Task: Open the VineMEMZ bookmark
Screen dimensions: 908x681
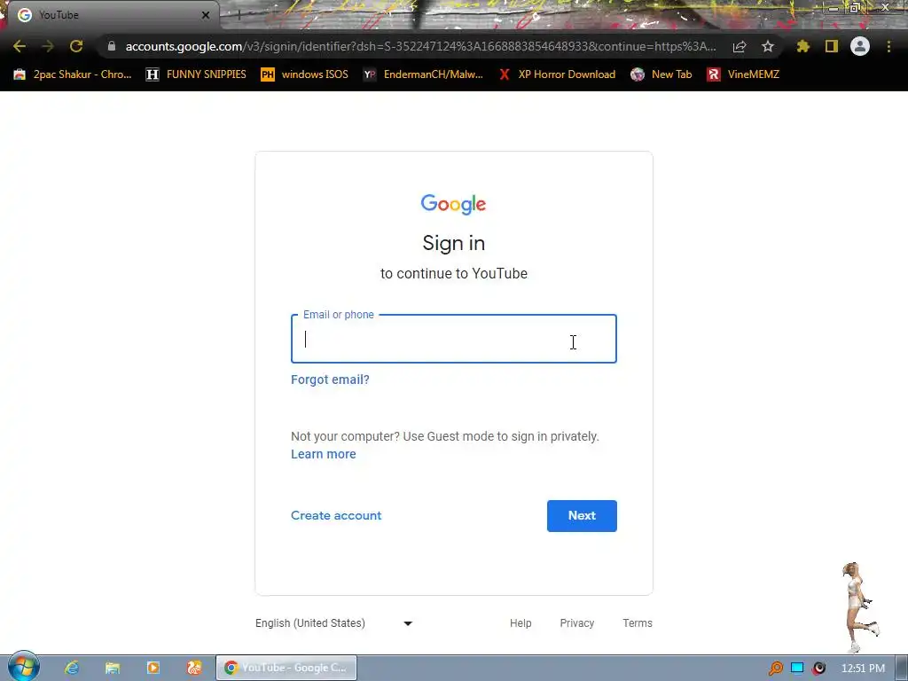Action: click(744, 74)
